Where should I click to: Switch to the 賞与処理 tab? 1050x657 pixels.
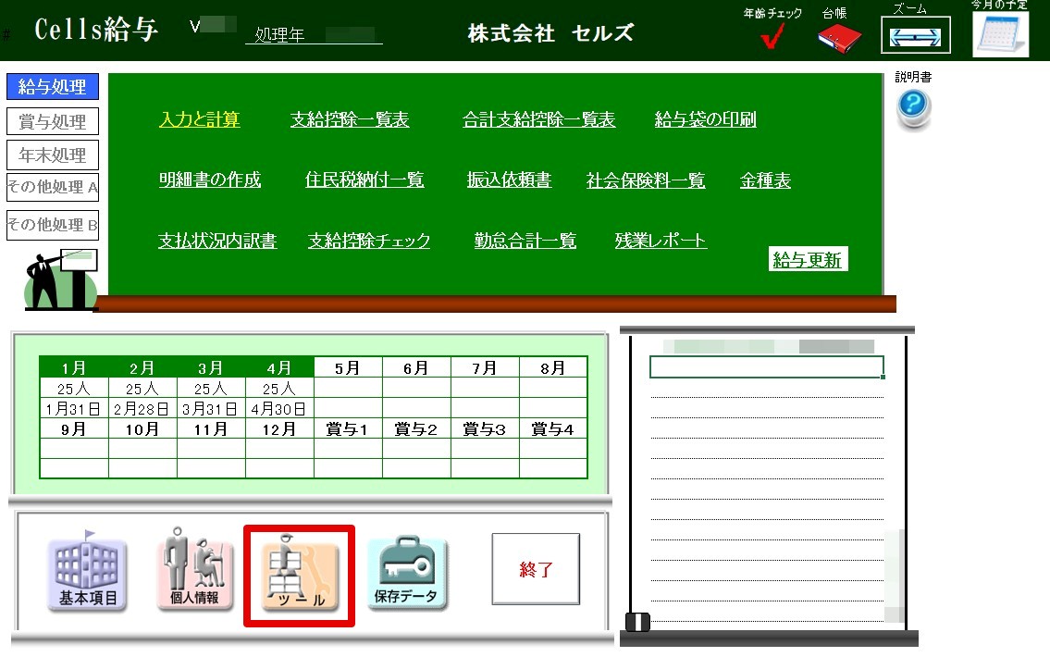coord(53,121)
